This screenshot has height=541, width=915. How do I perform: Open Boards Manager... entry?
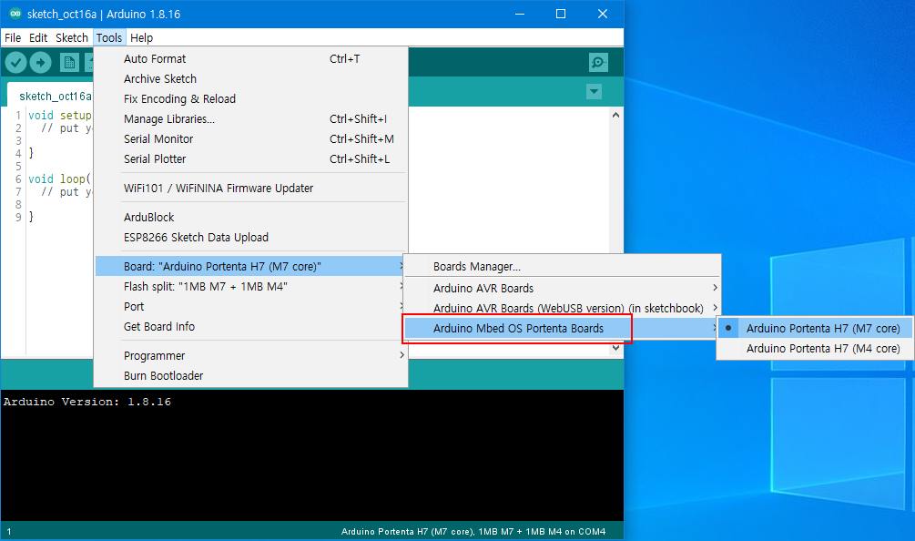tap(562, 267)
